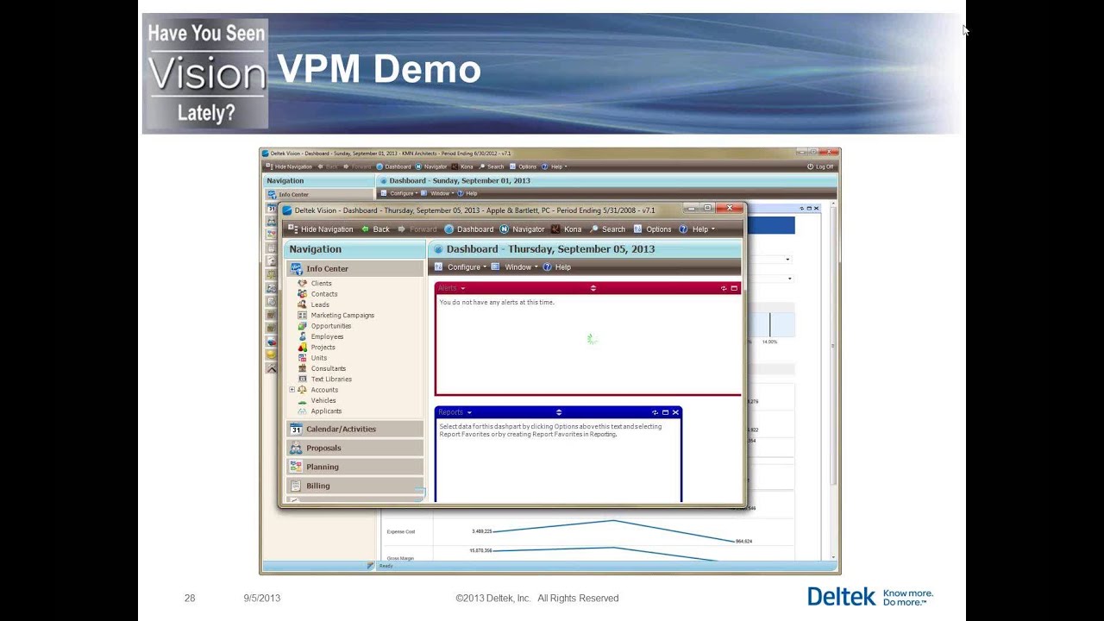Click Log Off in the back window
The width and height of the screenshot is (1104, 621).
pos(820,166)
